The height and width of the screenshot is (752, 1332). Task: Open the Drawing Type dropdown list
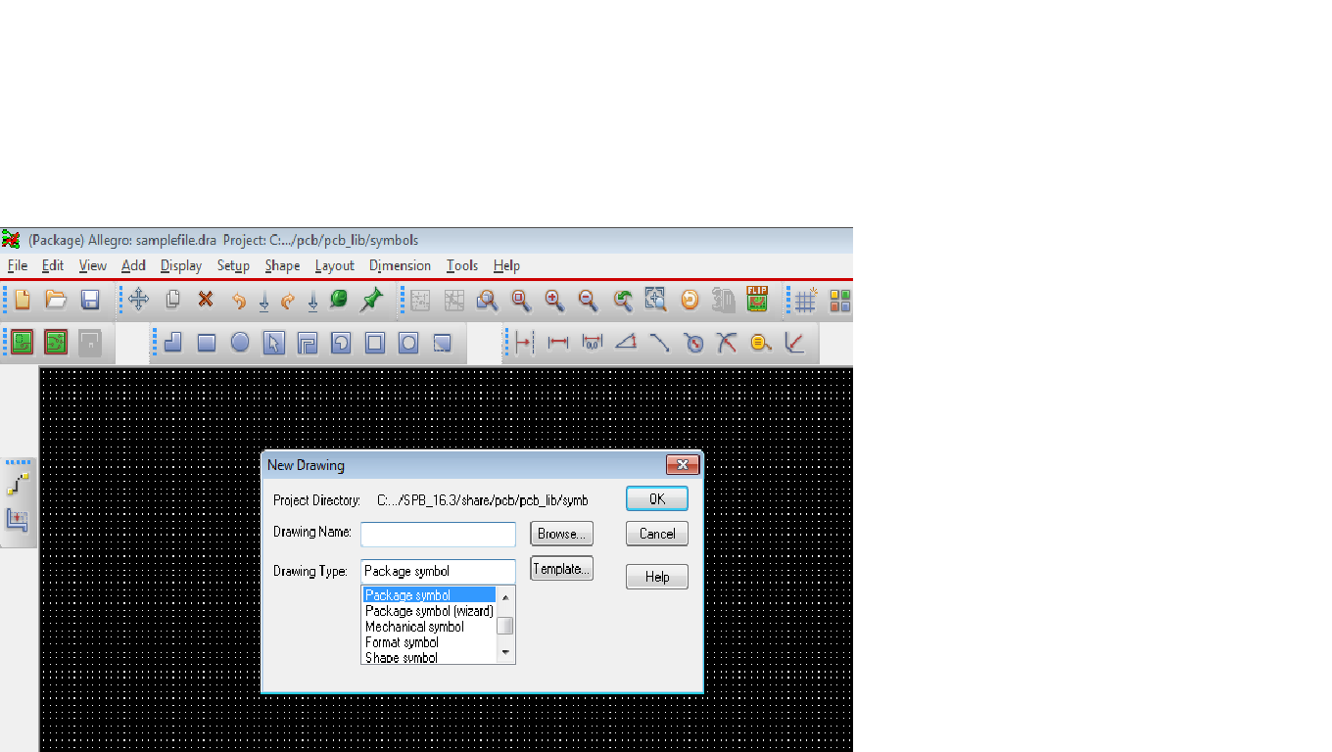click(438, 571)
